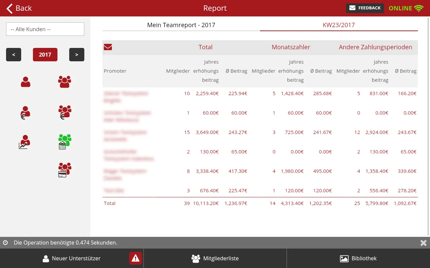Switch to KW23/2017 tab
430x268 pixels.
click(339, 25)
